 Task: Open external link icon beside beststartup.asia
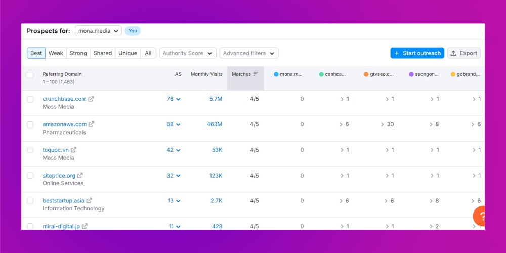pos(90,201)
